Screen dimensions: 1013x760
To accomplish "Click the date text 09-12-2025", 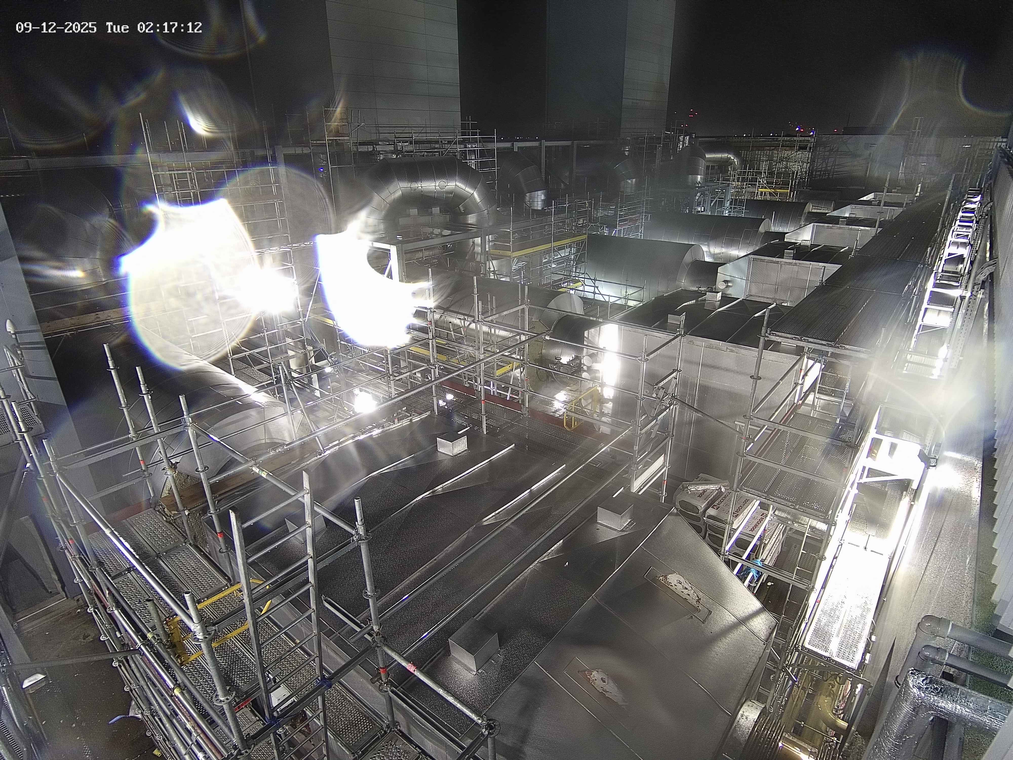I will tap(56, 27).
